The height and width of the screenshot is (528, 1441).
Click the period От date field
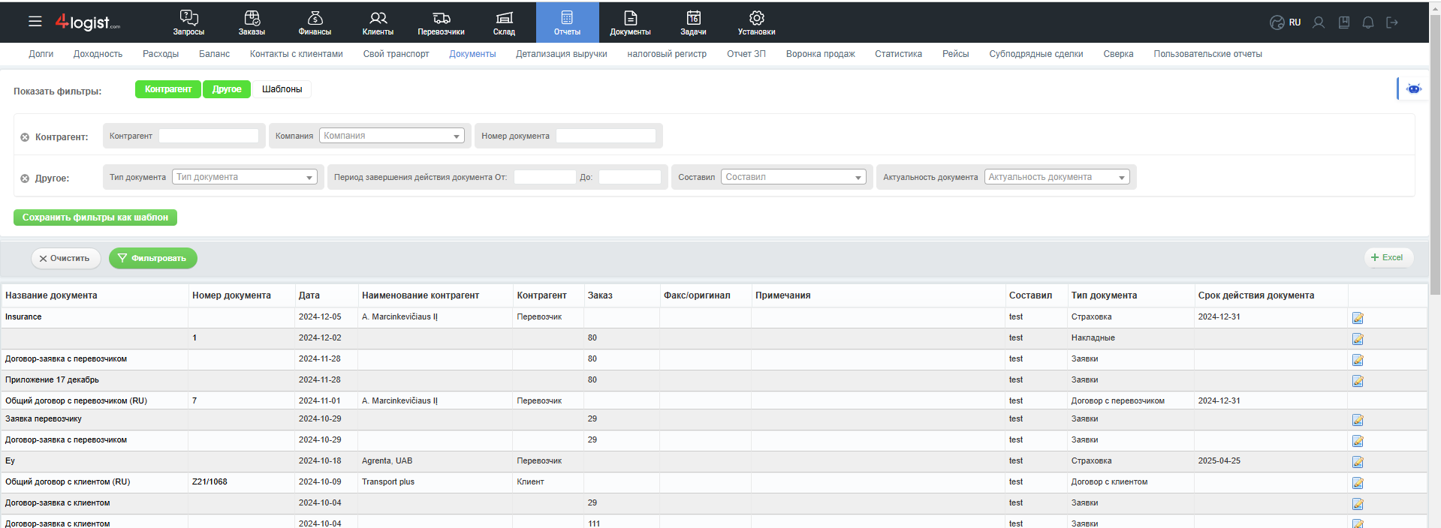(x=545, y=177)
